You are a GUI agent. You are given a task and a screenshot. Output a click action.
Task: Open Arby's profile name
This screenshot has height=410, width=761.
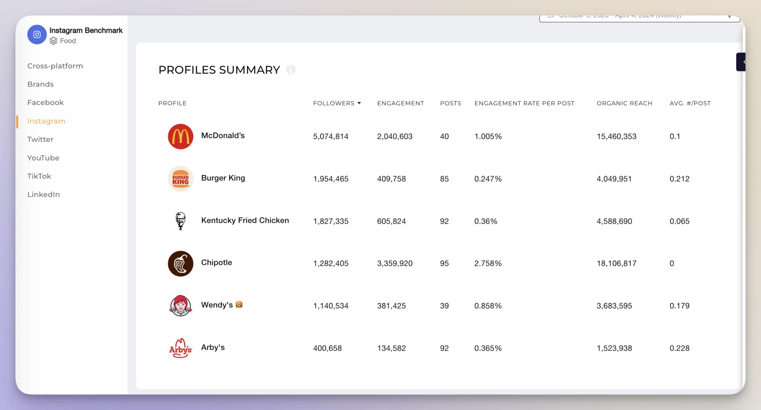(x=213, y=347)
